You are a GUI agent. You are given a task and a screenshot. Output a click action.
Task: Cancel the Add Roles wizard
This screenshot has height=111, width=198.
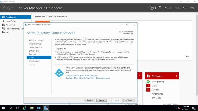tap(129, 100)
